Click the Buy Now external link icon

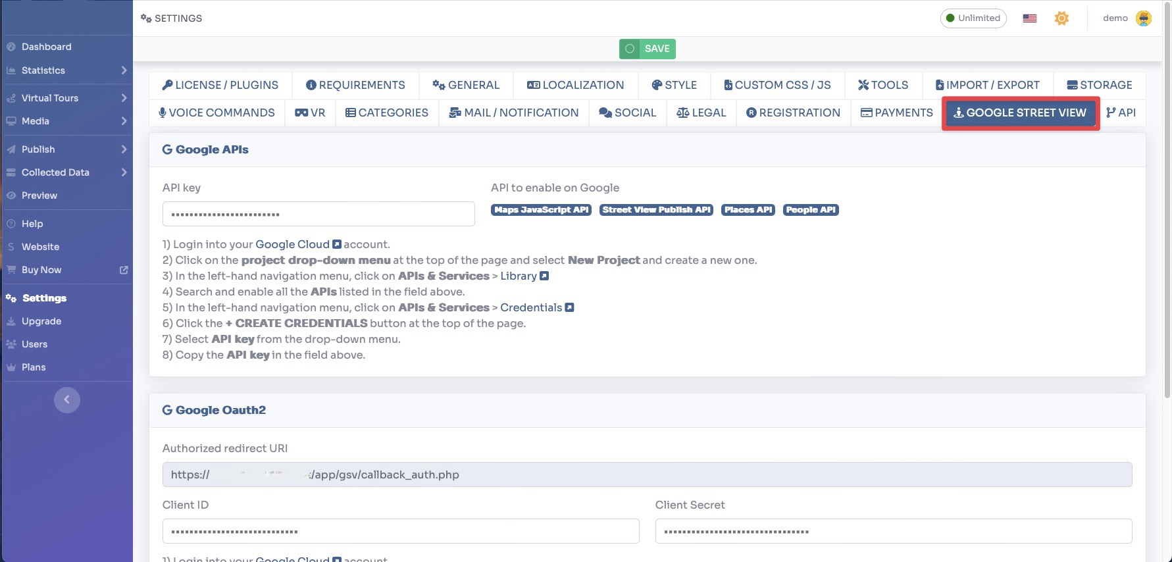[123, 270]
